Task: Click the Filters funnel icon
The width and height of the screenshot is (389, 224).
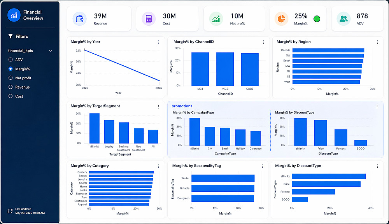Action: [11, 36]
